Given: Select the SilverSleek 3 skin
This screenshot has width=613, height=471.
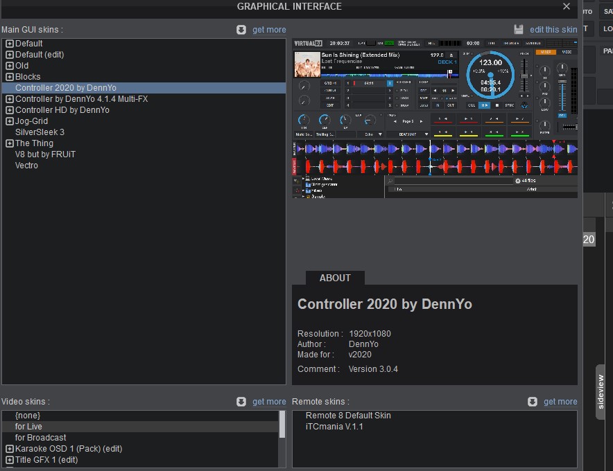Looking at the screenshot, I should point(144,132).
